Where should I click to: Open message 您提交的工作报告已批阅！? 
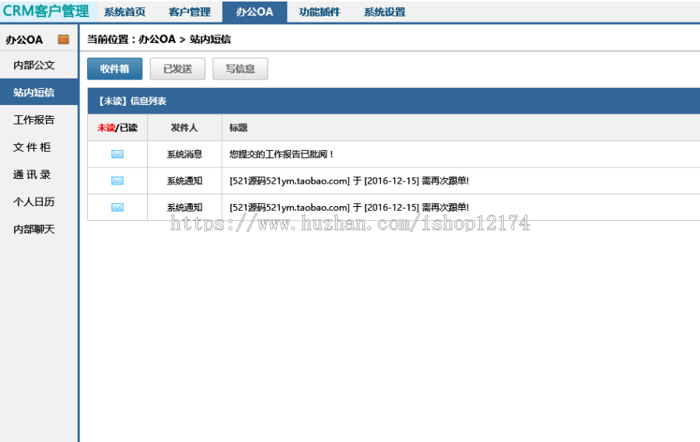[x=282, y=155]
